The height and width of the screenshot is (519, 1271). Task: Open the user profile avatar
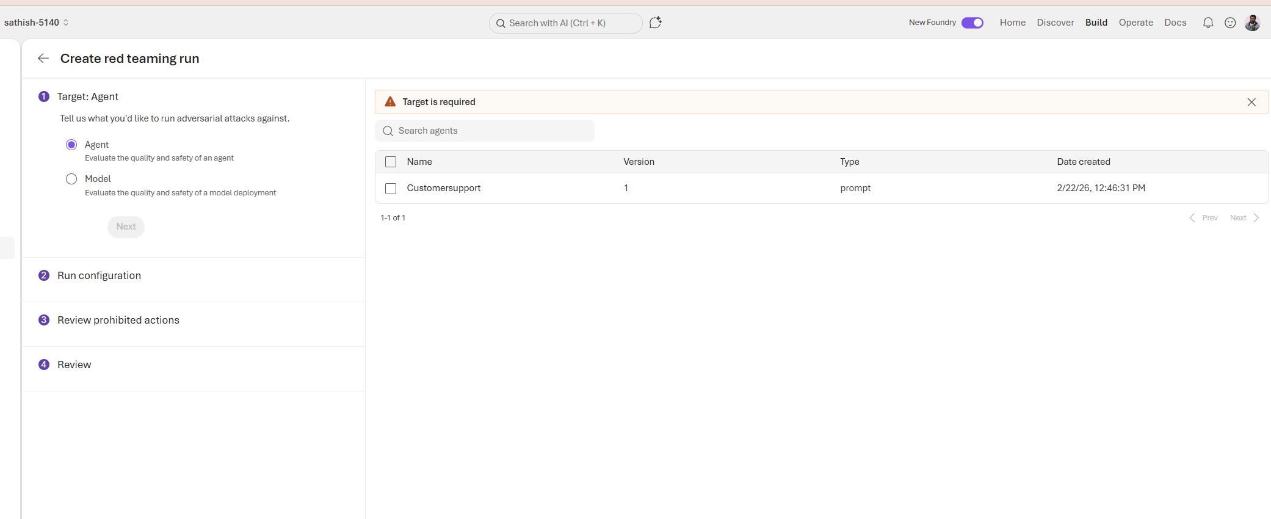click(x=1252, y=23)
